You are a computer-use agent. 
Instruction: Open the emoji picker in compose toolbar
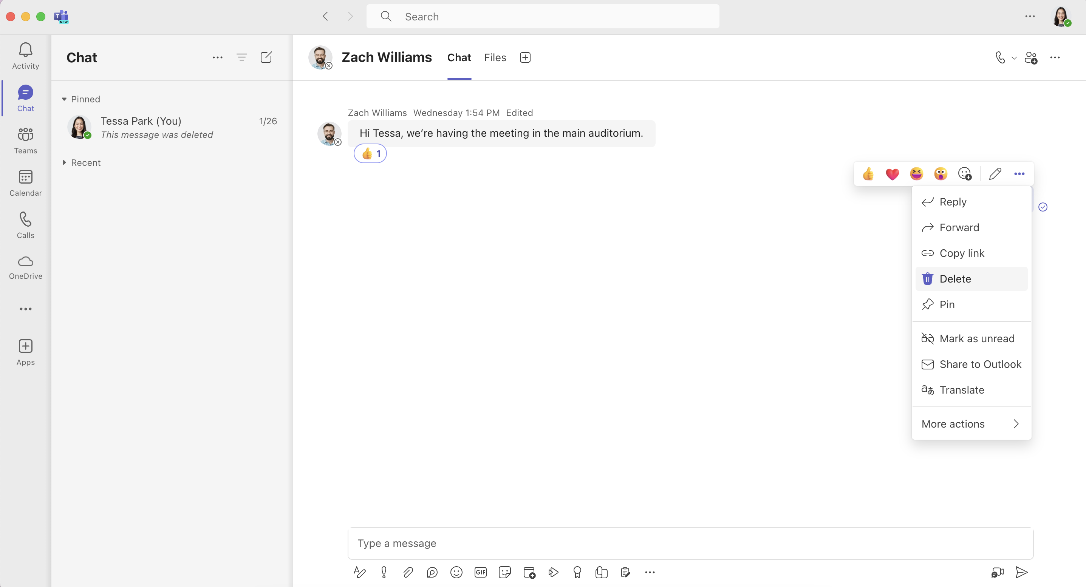(456, 572)
